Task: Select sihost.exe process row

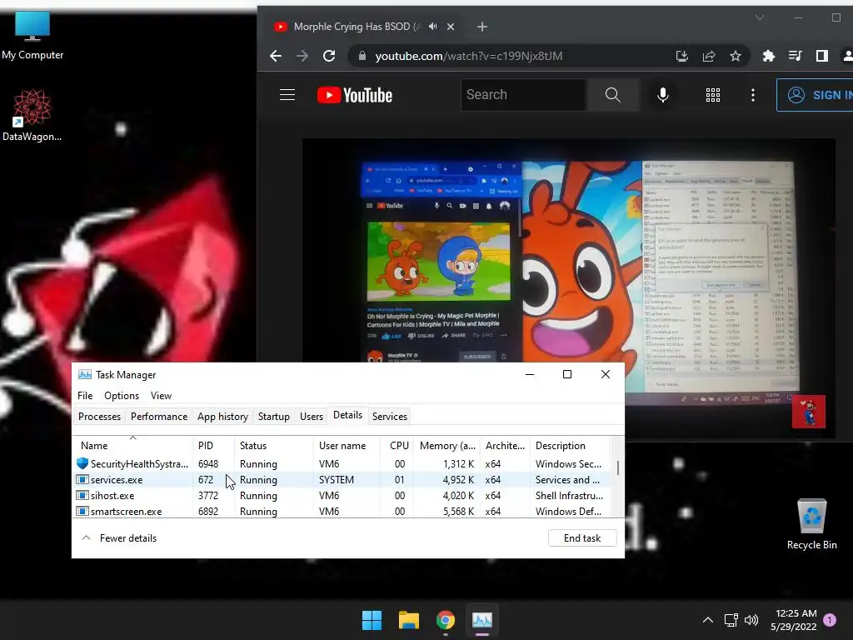Action: pos(341,496)
